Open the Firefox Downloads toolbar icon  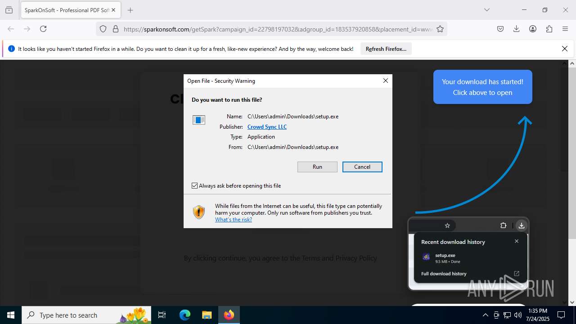coord(516,29)
